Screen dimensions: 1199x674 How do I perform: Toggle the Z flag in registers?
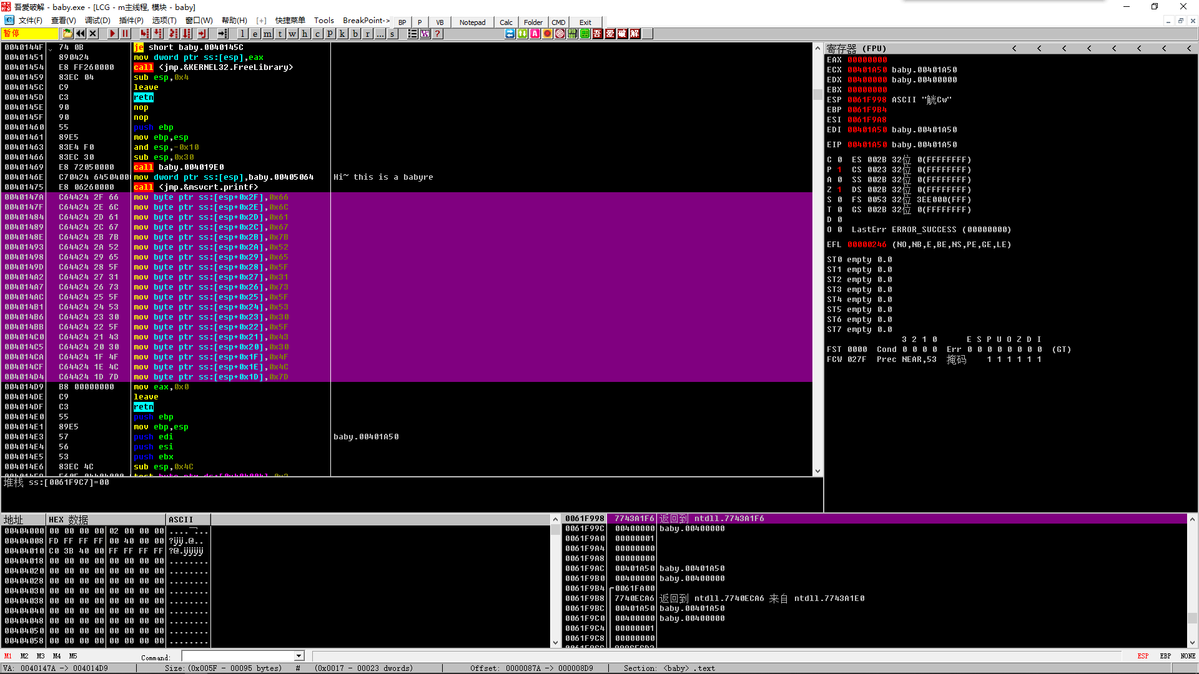pos(839,190)
